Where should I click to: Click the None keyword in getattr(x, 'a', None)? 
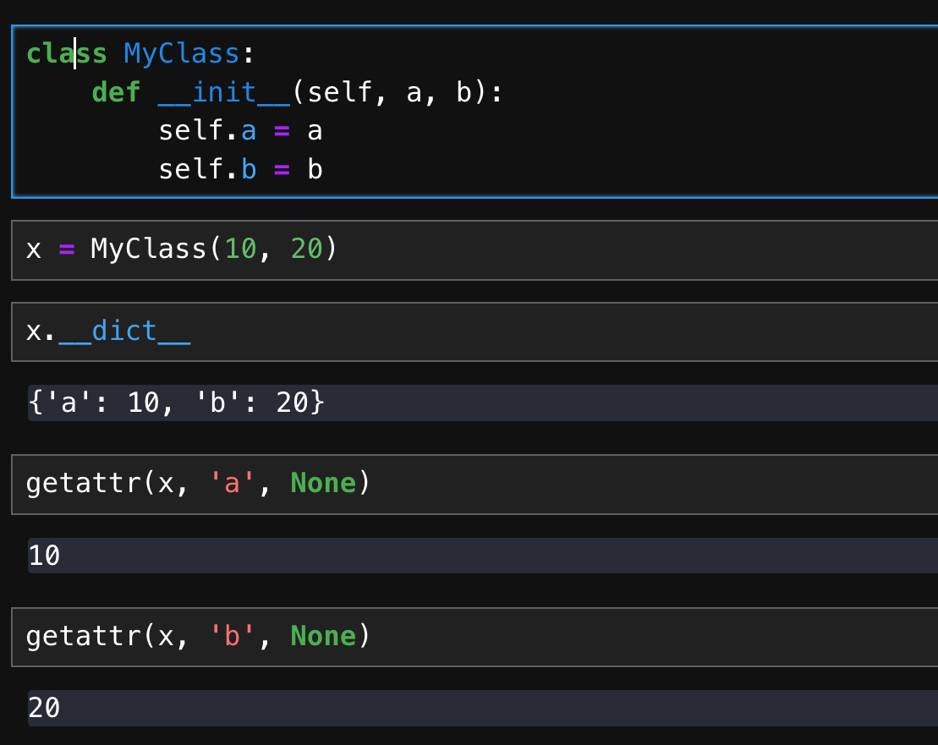click(323, 485)
